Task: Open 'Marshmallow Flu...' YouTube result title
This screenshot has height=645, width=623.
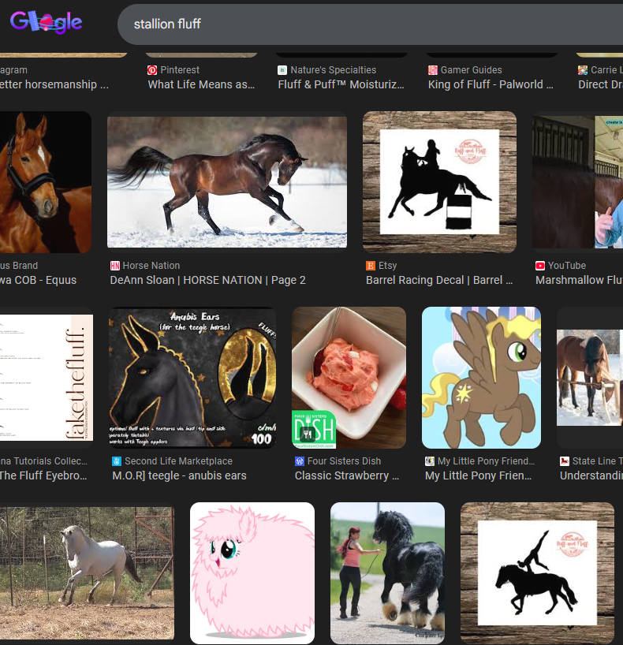Action: pyautogui.click(x=579, y=280)
